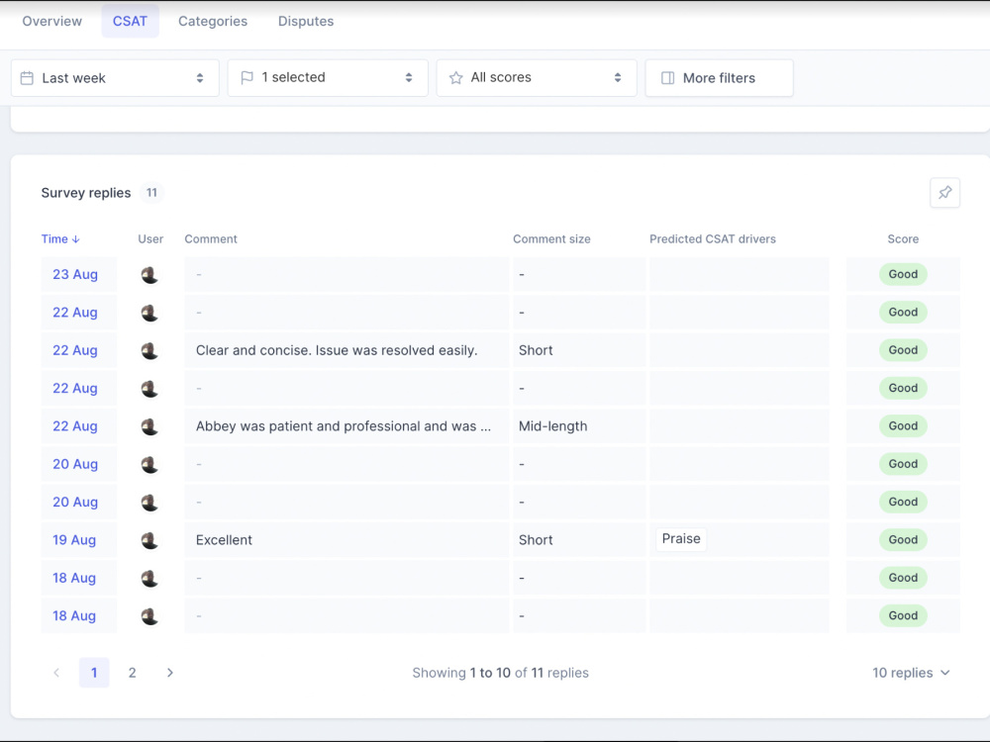Click the User column header
This screenshot has width=990, height=742.
[x=150, y=239]
